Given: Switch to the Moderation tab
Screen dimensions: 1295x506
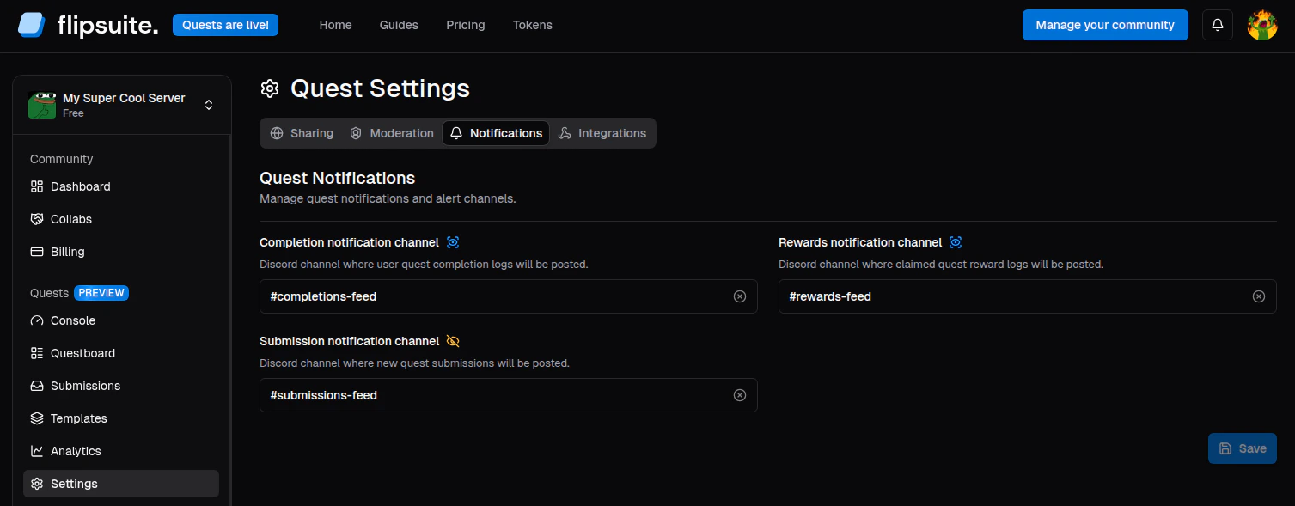Looking at the screenshot, I should pos(391,133).
